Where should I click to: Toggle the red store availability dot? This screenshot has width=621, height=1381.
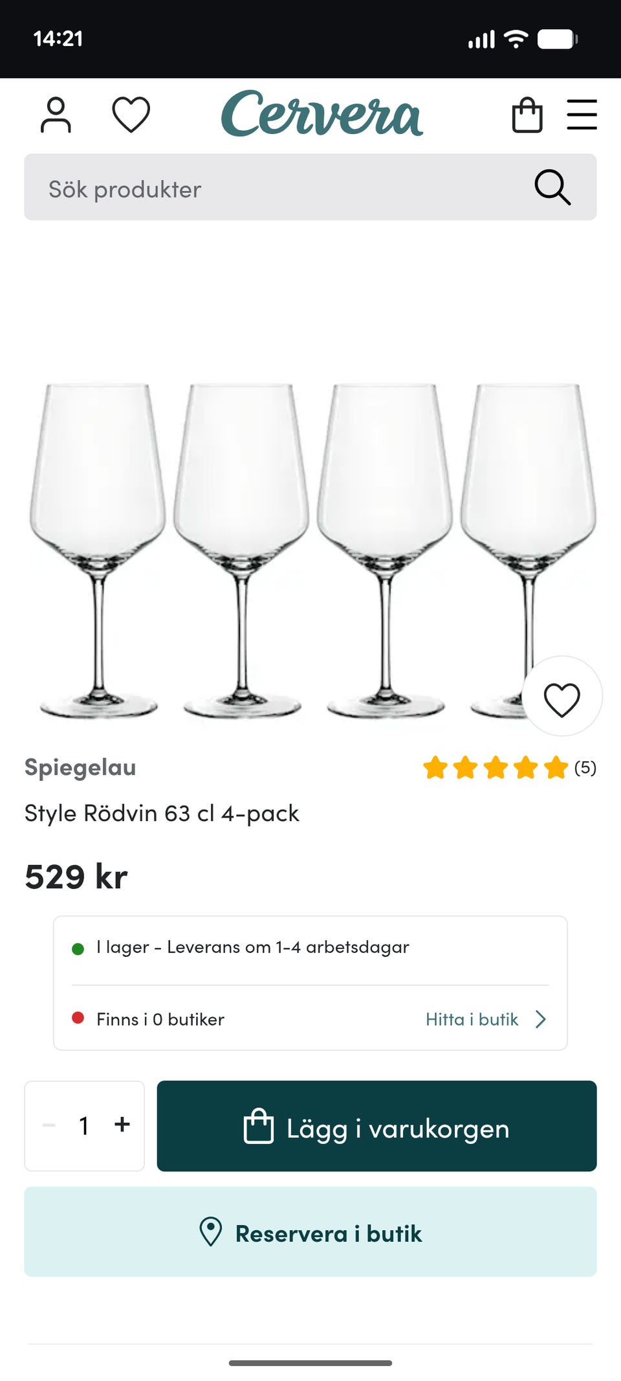coord(78,1018)
